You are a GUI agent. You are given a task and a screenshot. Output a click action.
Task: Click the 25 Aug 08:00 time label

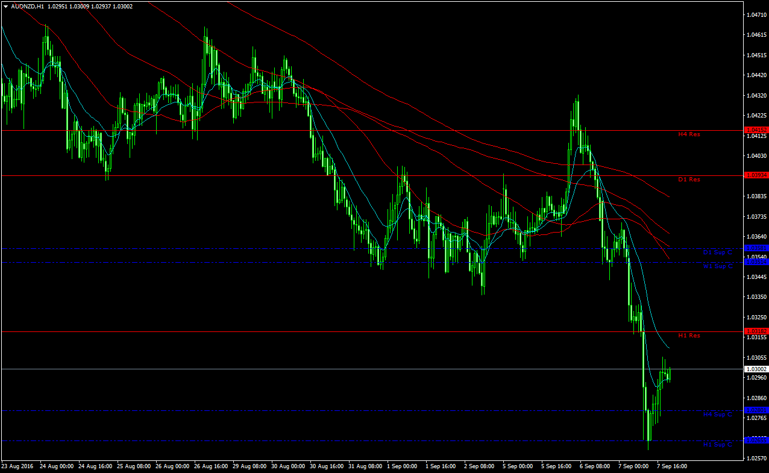click(134, 466)
